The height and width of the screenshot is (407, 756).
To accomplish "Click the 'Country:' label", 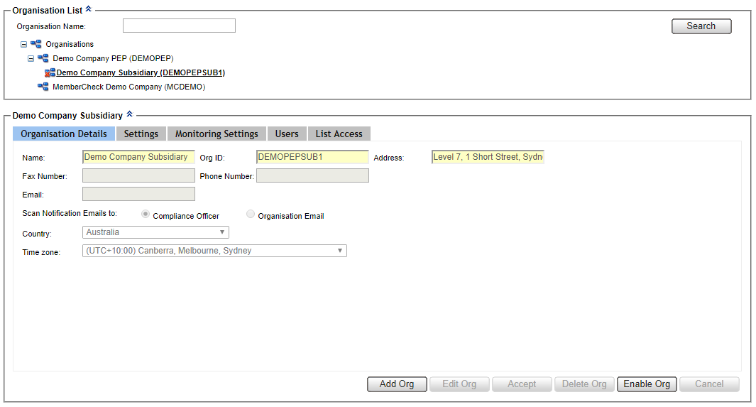I will click(x=37, y=234).
